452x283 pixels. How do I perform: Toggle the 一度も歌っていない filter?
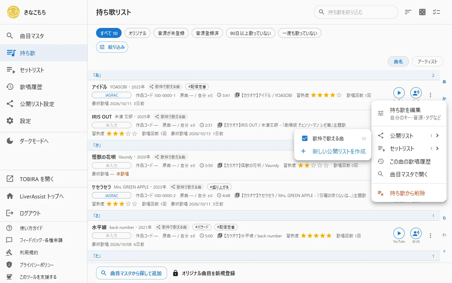pos(299,33)
